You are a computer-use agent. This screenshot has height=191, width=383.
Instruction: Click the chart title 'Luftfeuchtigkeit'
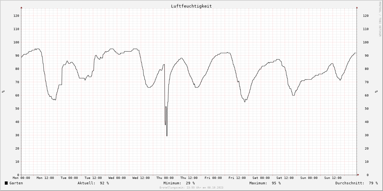(191, 6)
